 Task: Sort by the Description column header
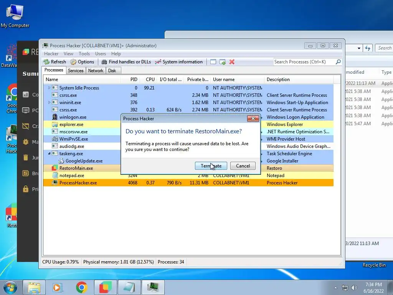299,80
